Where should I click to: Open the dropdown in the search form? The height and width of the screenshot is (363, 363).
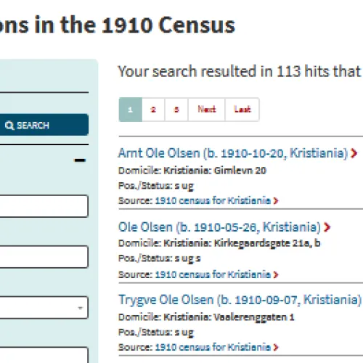pos(44,308)
